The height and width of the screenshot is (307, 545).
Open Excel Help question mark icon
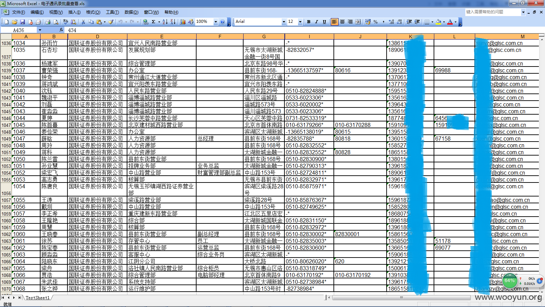(222, 22)
